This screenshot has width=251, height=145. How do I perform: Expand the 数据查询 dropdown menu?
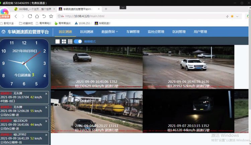click(x=110, y=32)
